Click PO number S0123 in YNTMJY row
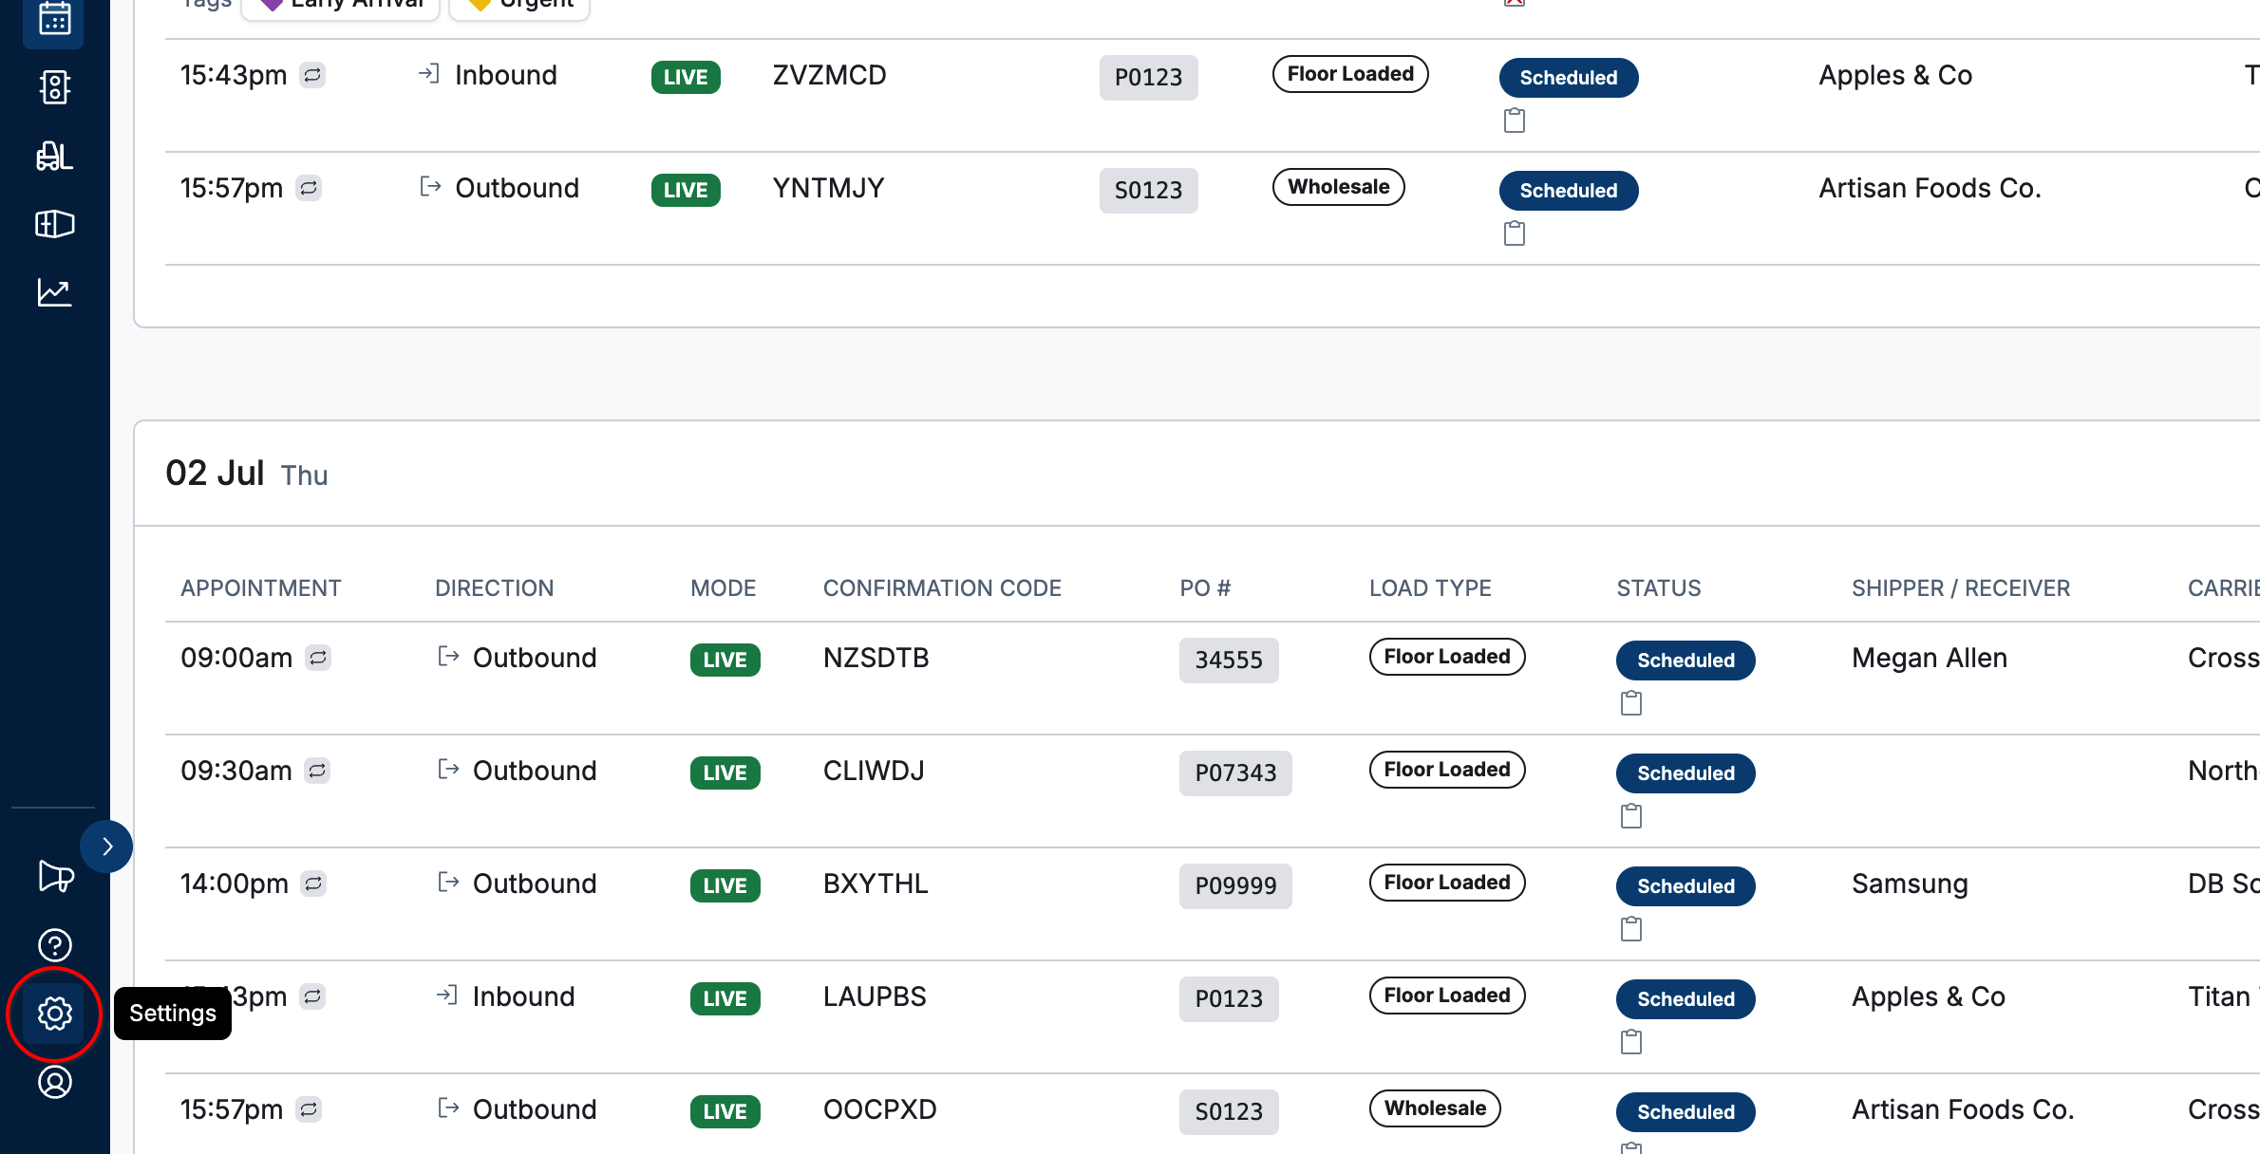The height and width of the screenshot is (1154, 2260). pos(1148,190)
